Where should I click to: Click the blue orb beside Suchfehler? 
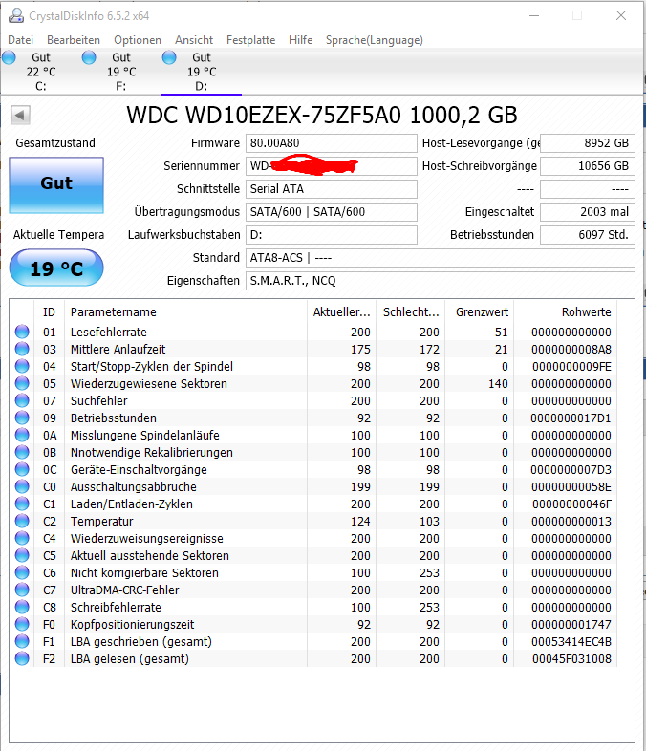point(22,400)
